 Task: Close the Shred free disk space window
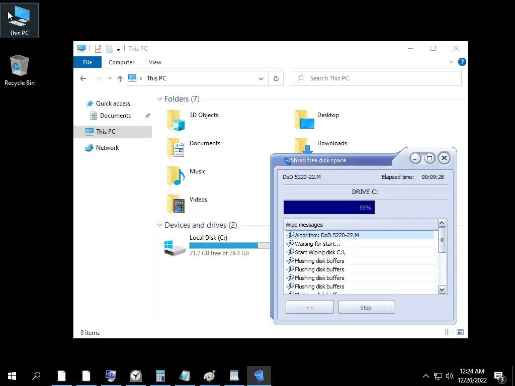[444, 158]
